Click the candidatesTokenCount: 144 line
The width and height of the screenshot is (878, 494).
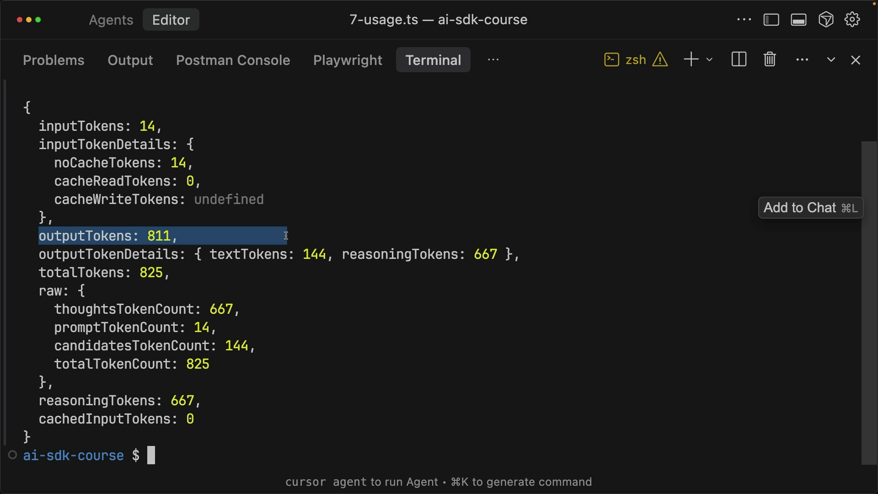coord(155,346)
